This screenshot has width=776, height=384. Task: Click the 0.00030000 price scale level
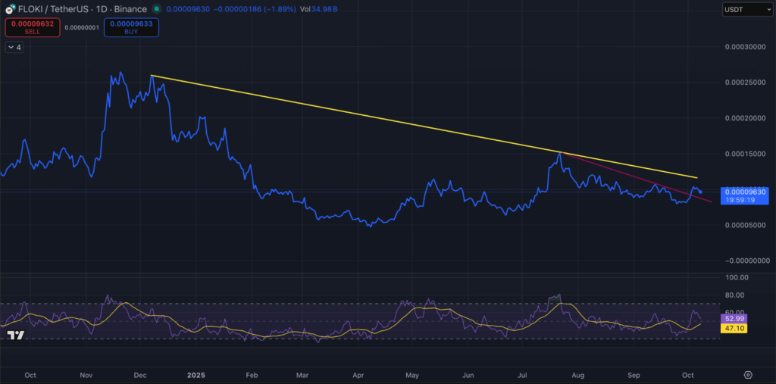coord(745,47)
